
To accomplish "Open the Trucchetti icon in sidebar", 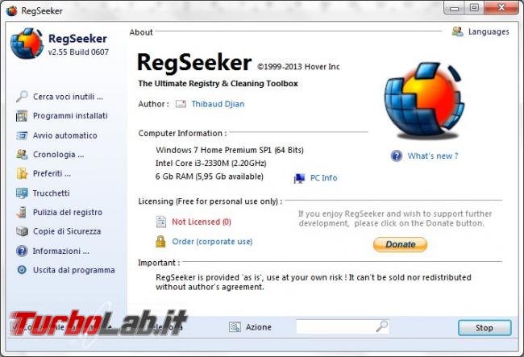I will click(22, 193).
